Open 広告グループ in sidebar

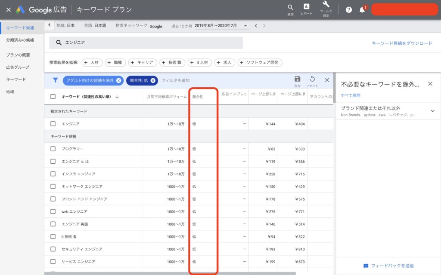[18, 67]
